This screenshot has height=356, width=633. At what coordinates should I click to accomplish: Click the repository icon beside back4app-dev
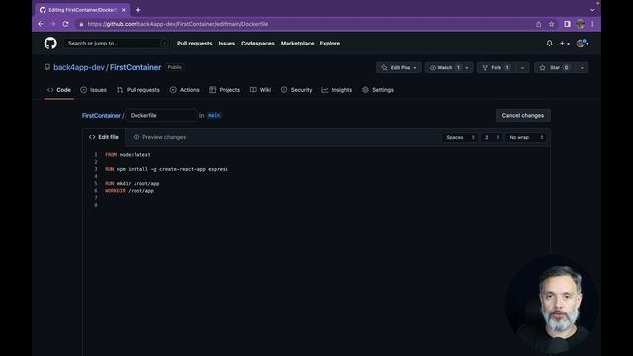(47, 67)
